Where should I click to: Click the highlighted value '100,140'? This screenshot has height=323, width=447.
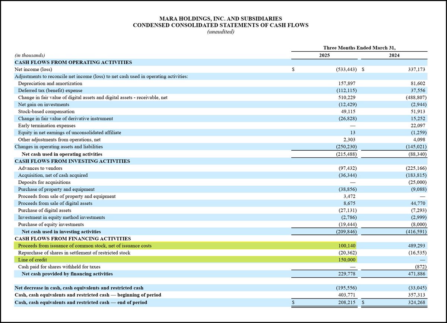[x=347, y=246]
